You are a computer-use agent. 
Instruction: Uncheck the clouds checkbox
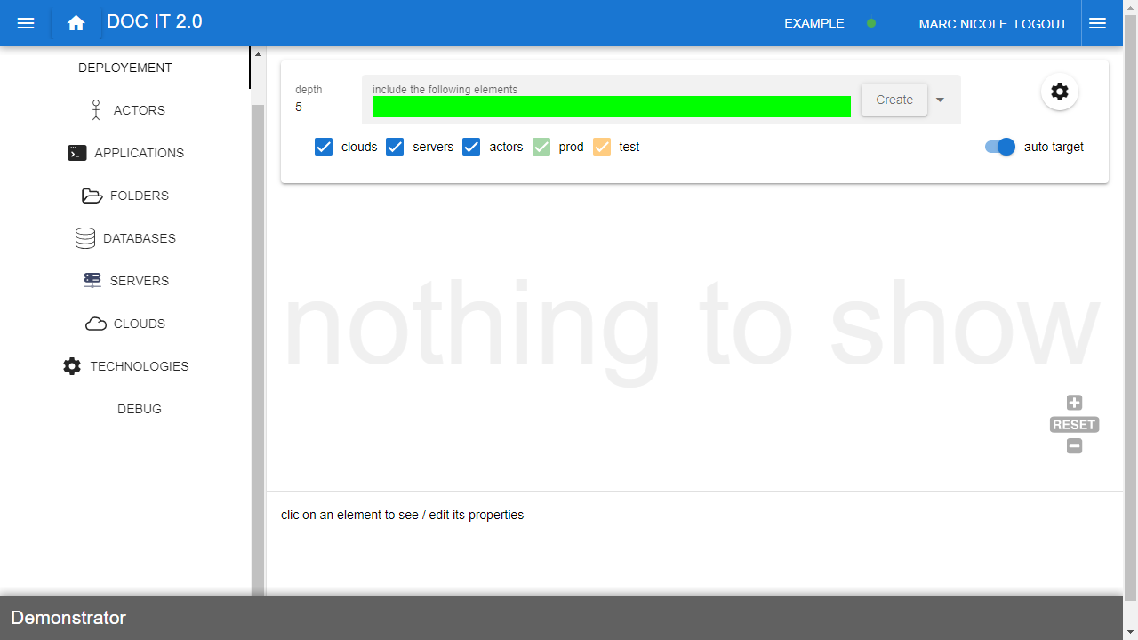tap(324, 147)
